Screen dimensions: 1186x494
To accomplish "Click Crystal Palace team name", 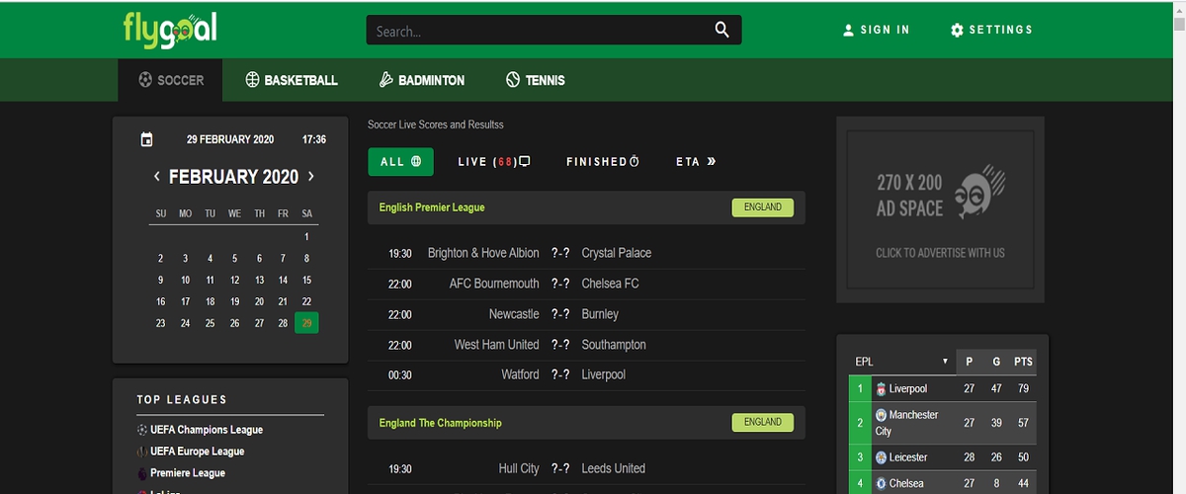I will tap(617, 253).
